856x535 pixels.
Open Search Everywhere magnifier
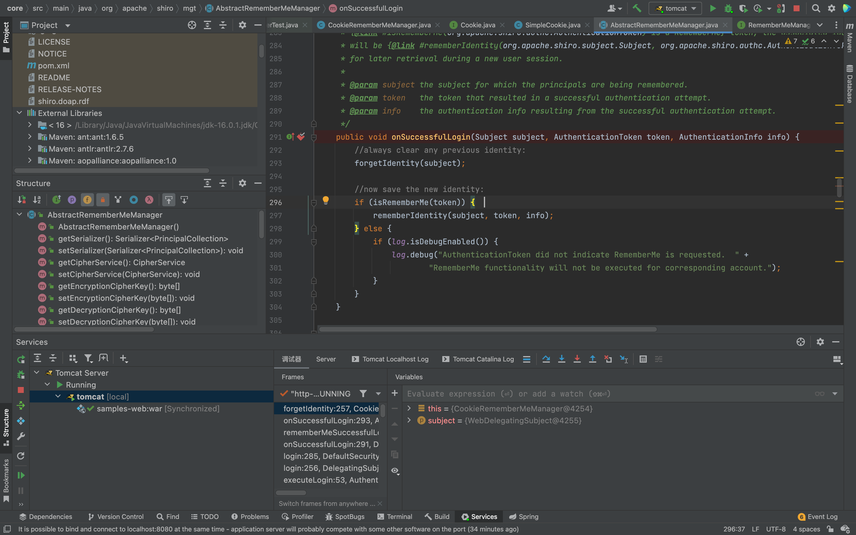(x=816, y=8)
